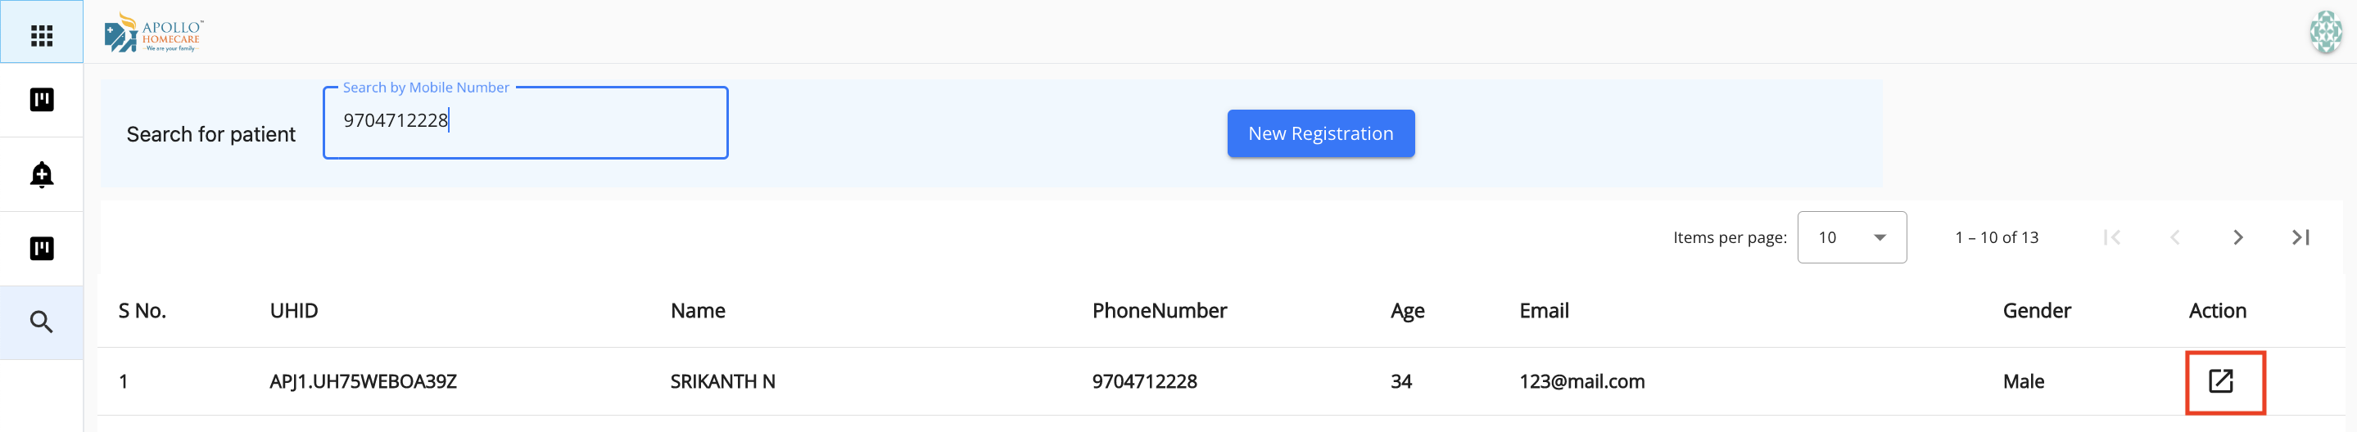Click the Name column header

[x=697, y=311]
